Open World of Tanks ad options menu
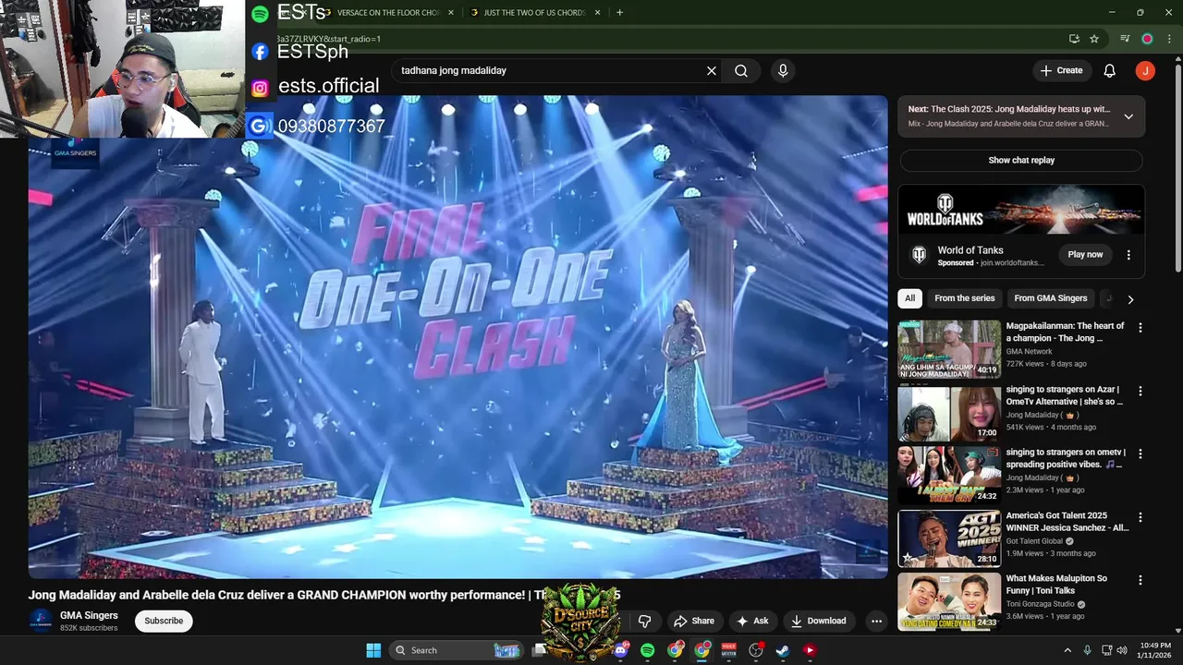The height and width of the screenshot is (665, 1183). (x=1128, y=255)
